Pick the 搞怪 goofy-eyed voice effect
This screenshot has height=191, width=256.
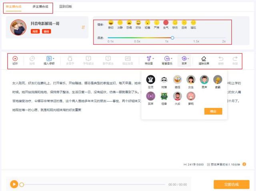178,80
